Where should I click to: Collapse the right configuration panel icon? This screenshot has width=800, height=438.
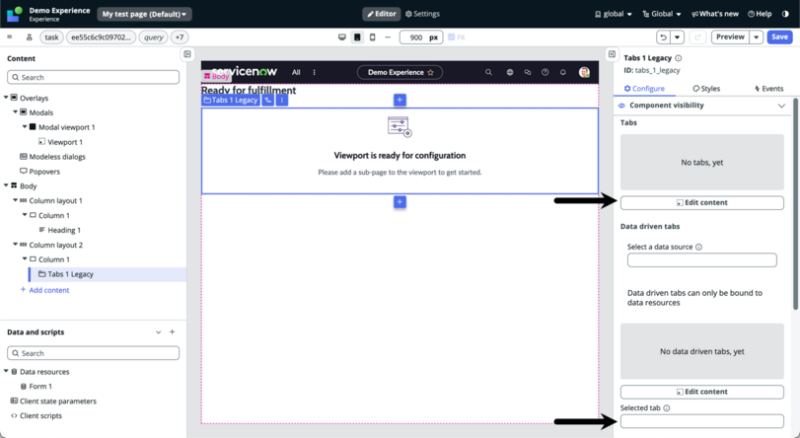612,54
